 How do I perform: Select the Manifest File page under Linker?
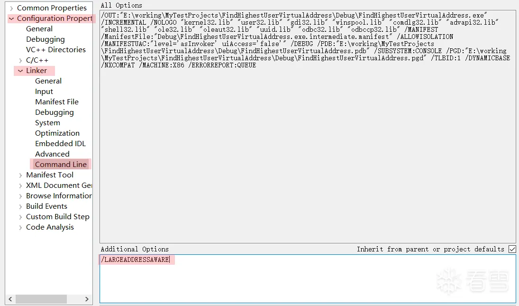(57, 102)
